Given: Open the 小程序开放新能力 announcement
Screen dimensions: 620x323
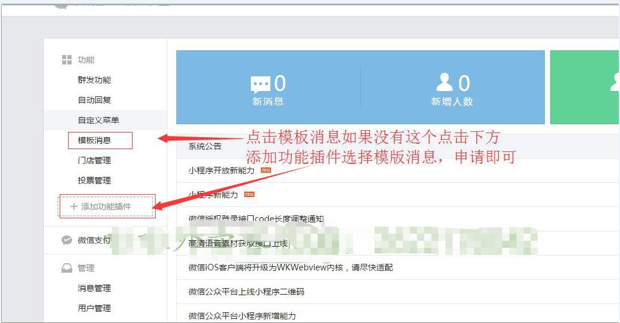Looking at the screenshot, I should pyautogui.click(x=221, y=170).
